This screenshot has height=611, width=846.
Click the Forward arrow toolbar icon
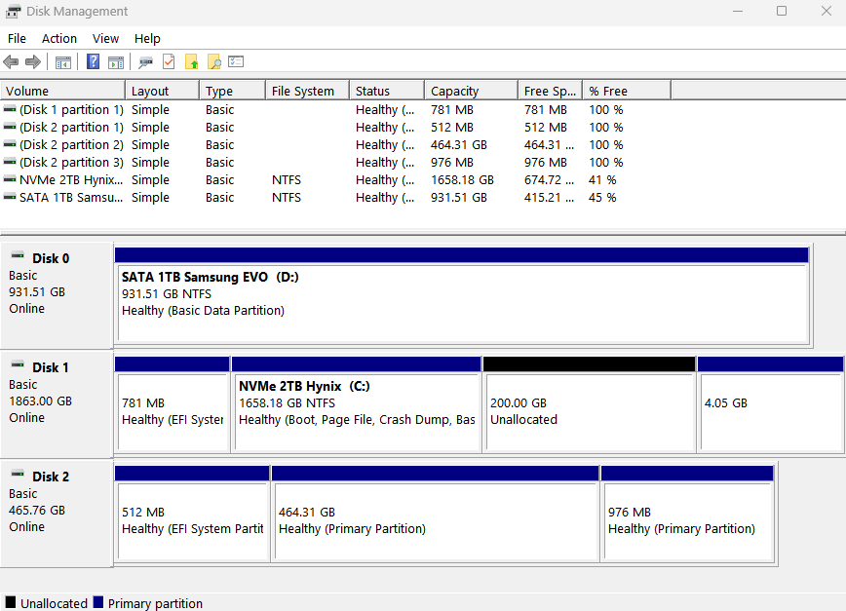click(x=33, y=62)
